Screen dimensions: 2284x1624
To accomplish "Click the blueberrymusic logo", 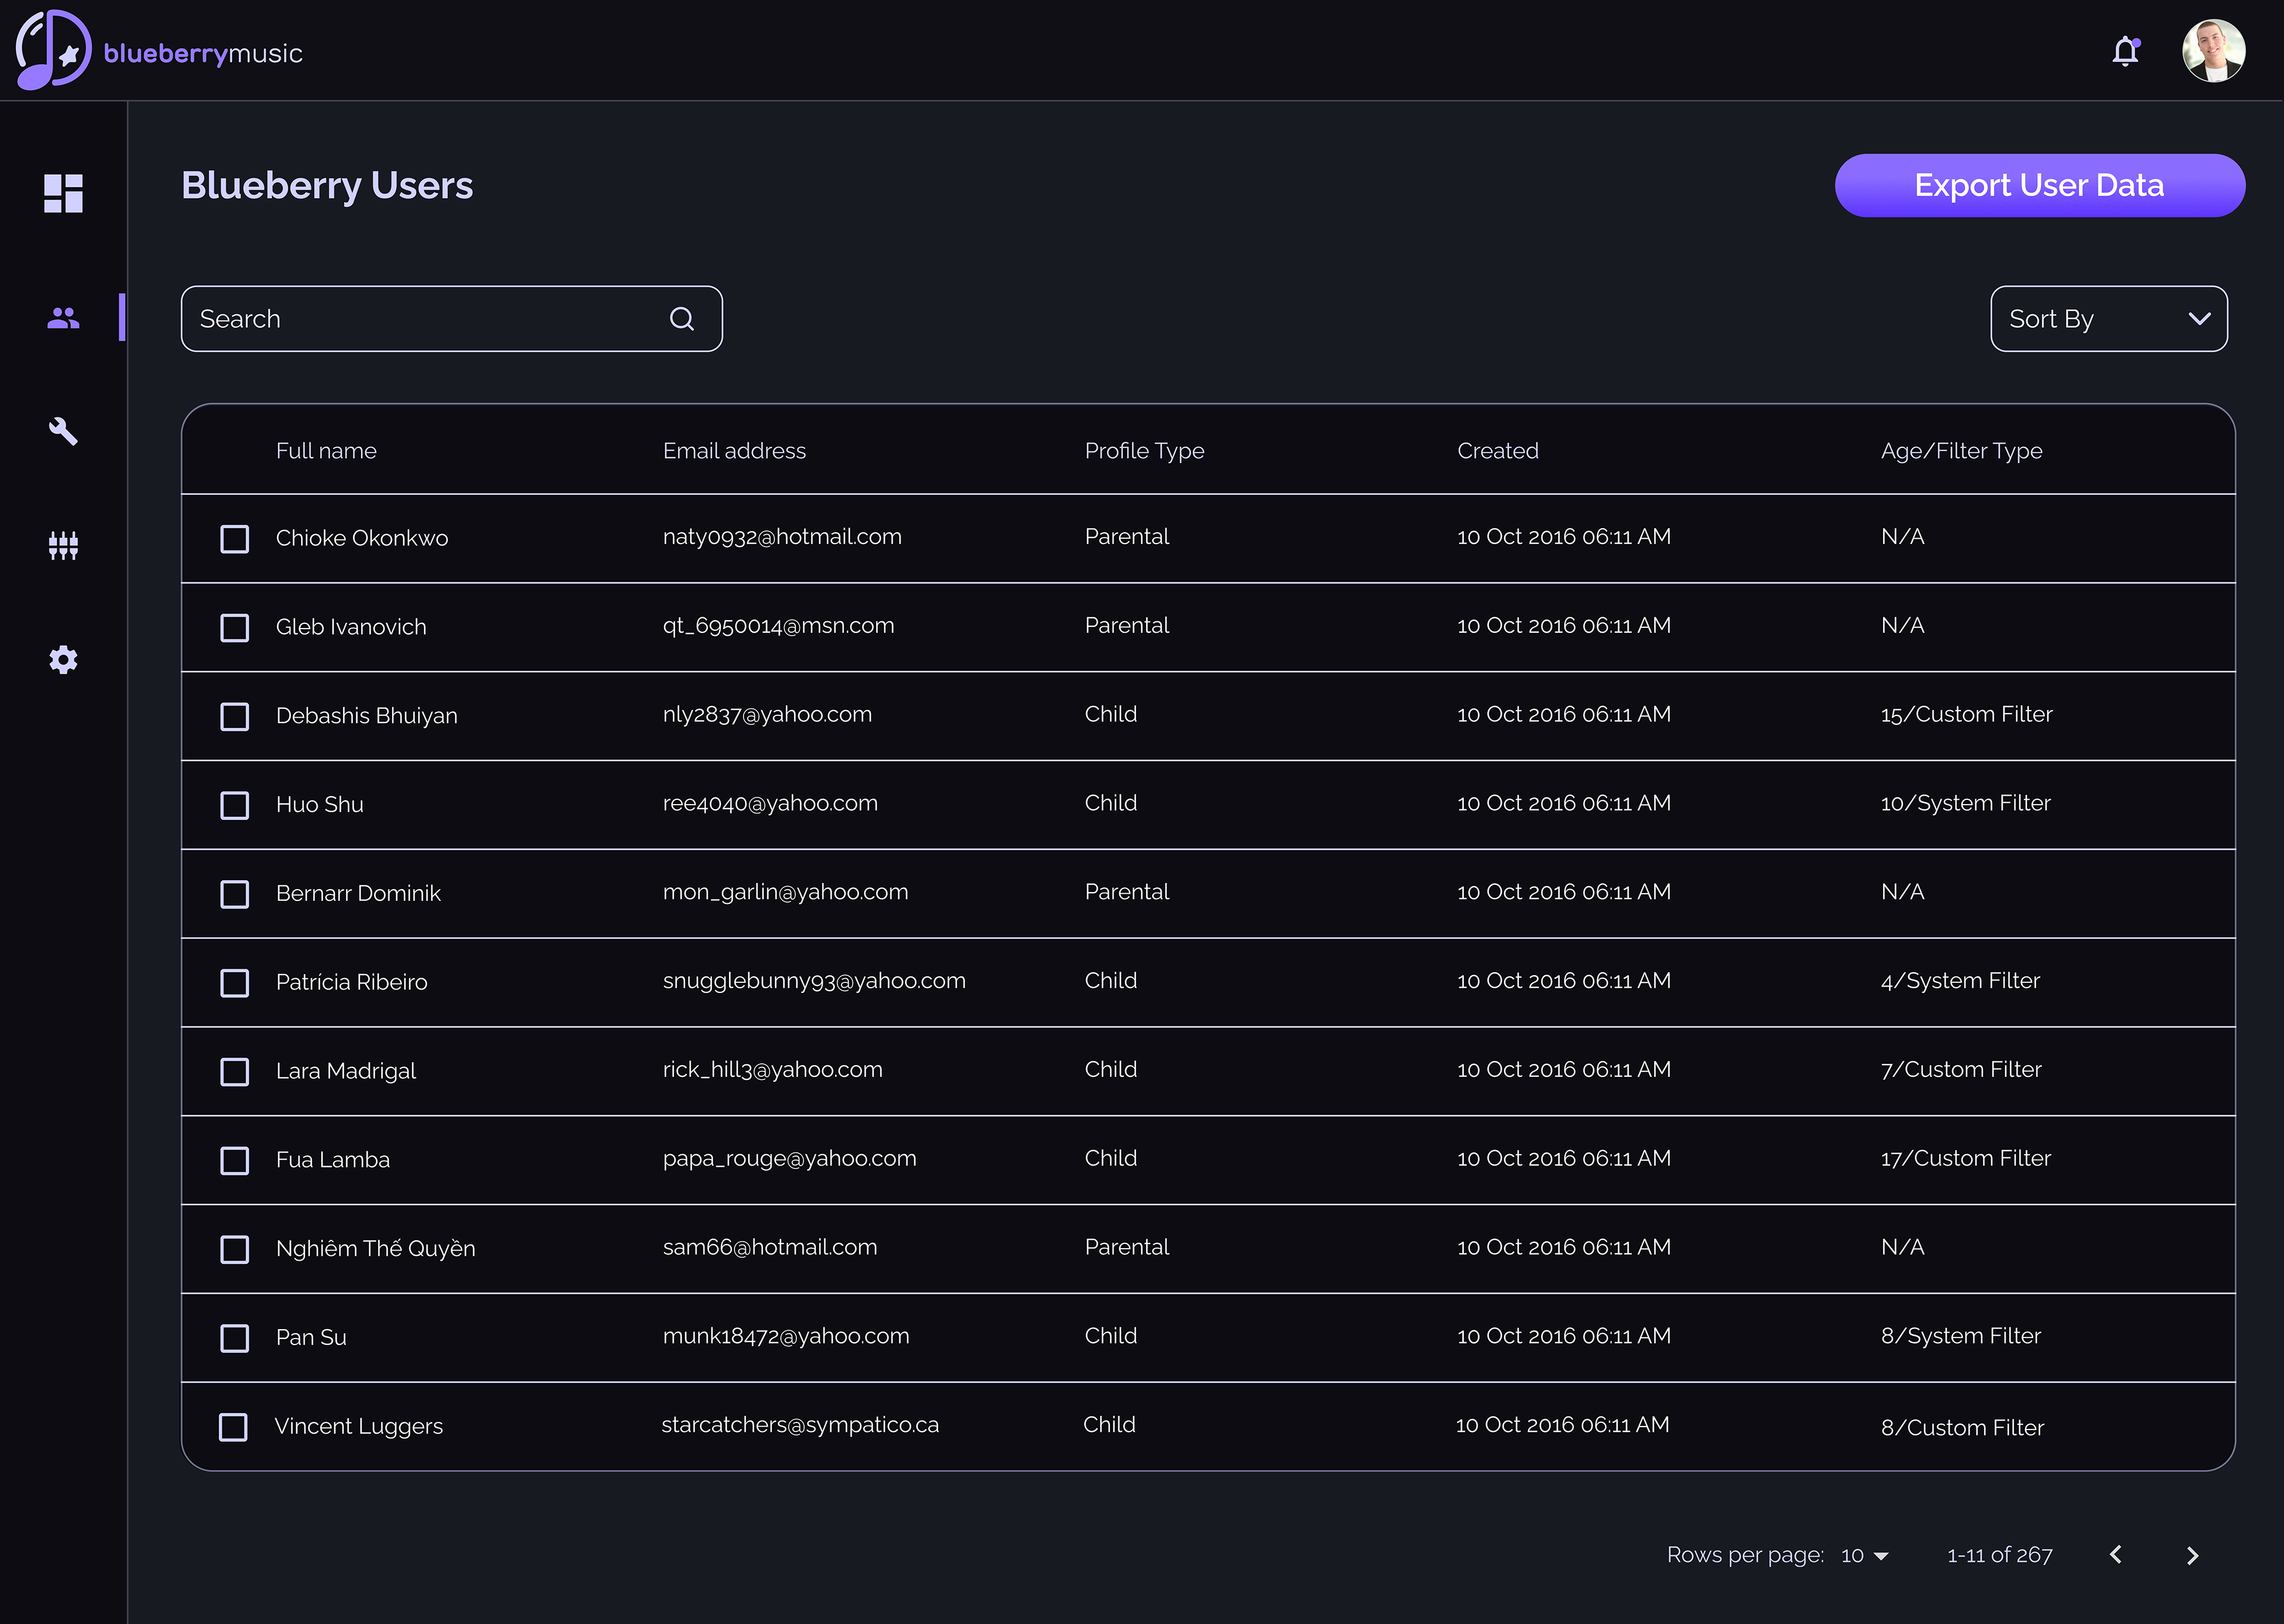I will pyautogui.click(x=160, y=51).
